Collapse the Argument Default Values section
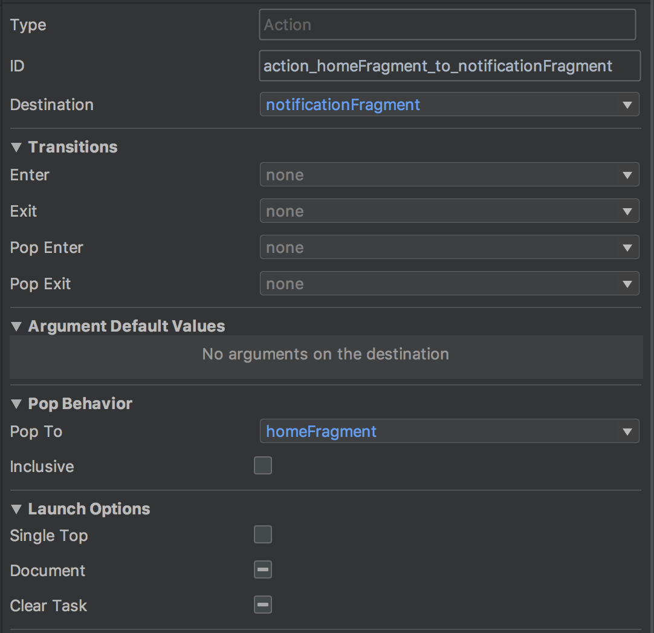654x633 pixels. (x=16, y=327)
